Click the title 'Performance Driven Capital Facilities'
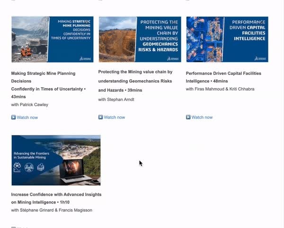 (x=223, y=73)
